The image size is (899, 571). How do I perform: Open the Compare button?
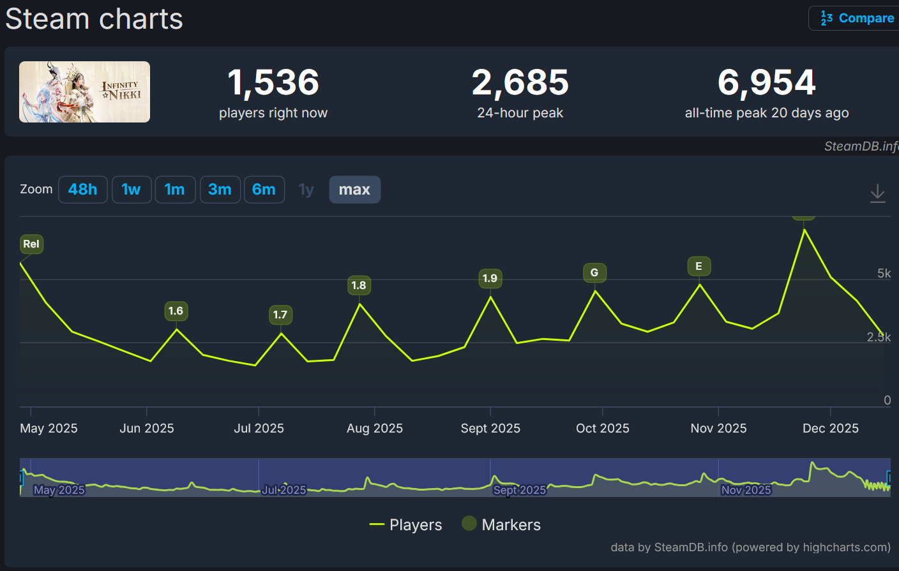856,18
